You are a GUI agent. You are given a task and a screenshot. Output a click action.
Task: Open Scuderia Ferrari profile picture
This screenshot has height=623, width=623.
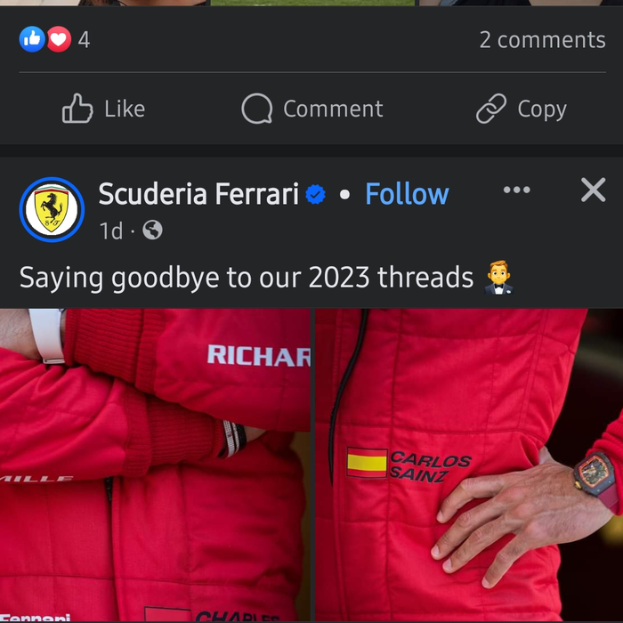(x=52, y=209)
